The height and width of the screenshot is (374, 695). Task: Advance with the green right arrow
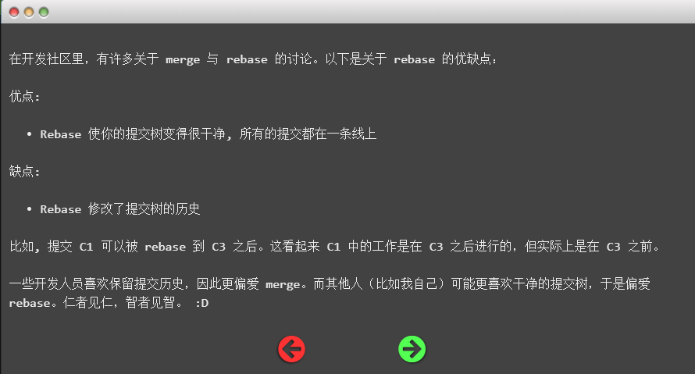412,349
